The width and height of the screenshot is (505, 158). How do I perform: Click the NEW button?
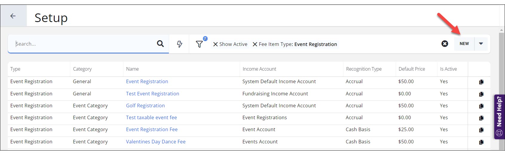(x=464, y=44)
